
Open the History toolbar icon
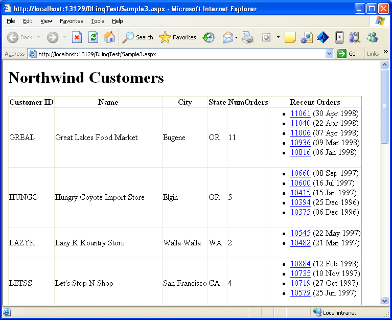[209, 37]
